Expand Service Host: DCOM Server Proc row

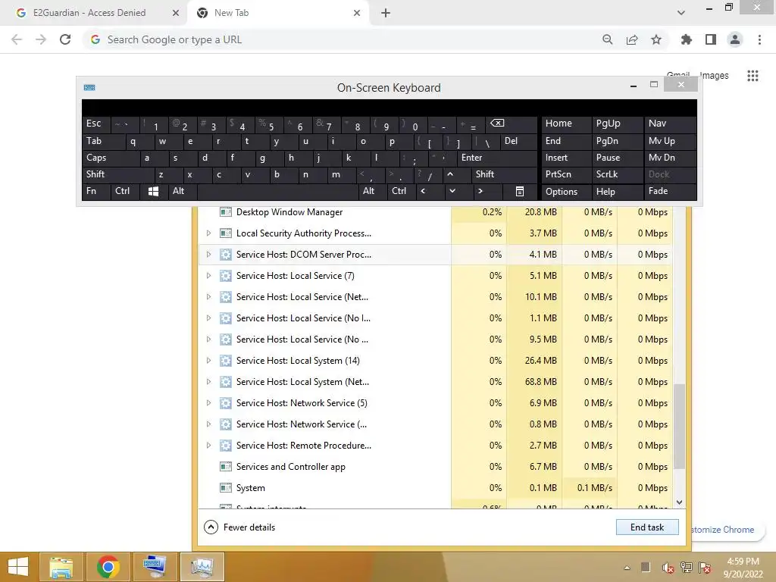pos(208,255)
